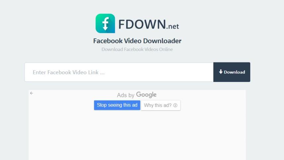
Task: Click the word Facebook in the heading
Action: 108,41
